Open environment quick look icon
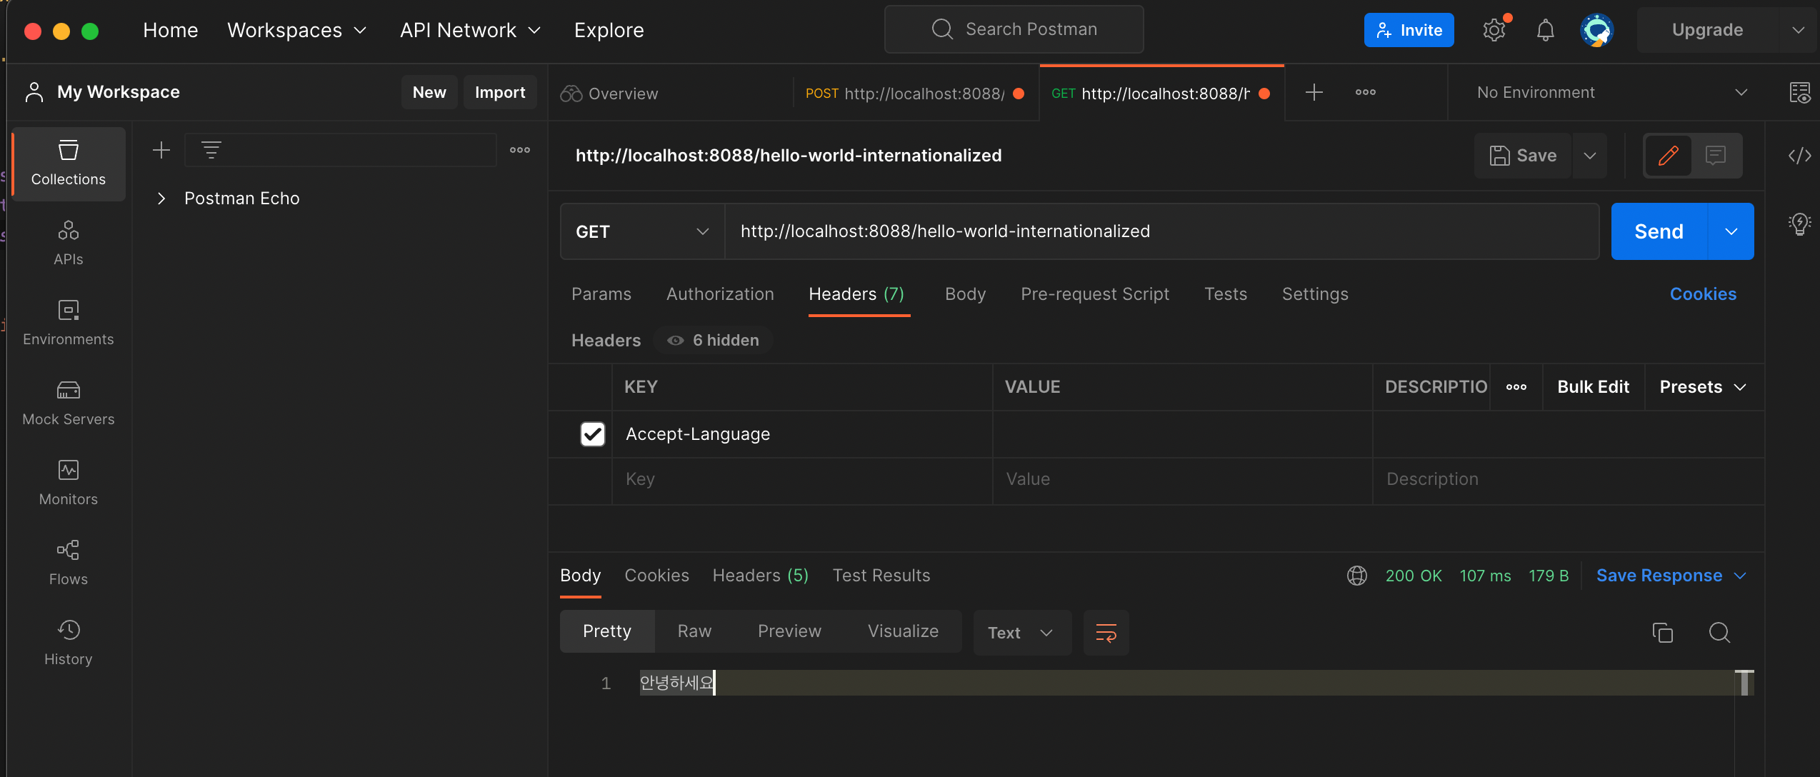This screenshot has height=777, width=1820. point(1800,92)
